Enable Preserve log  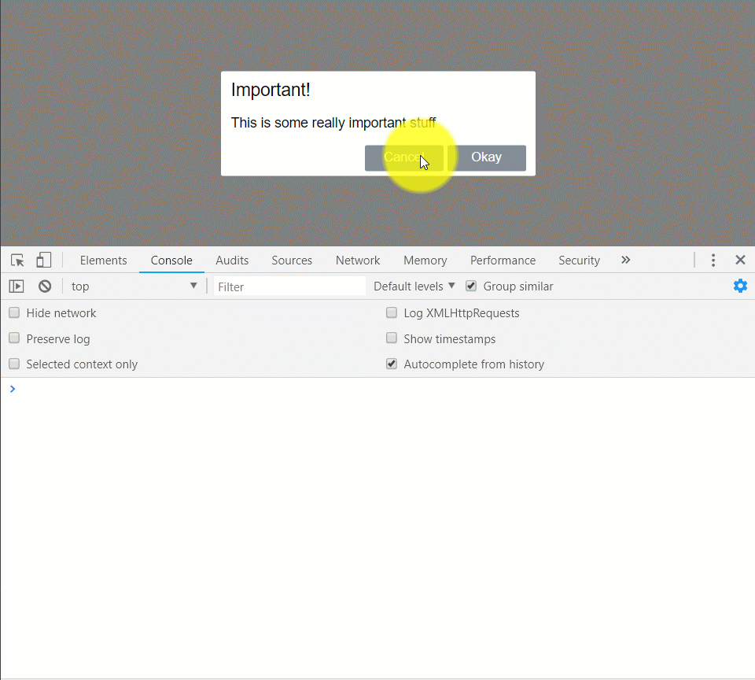(13, 338)
